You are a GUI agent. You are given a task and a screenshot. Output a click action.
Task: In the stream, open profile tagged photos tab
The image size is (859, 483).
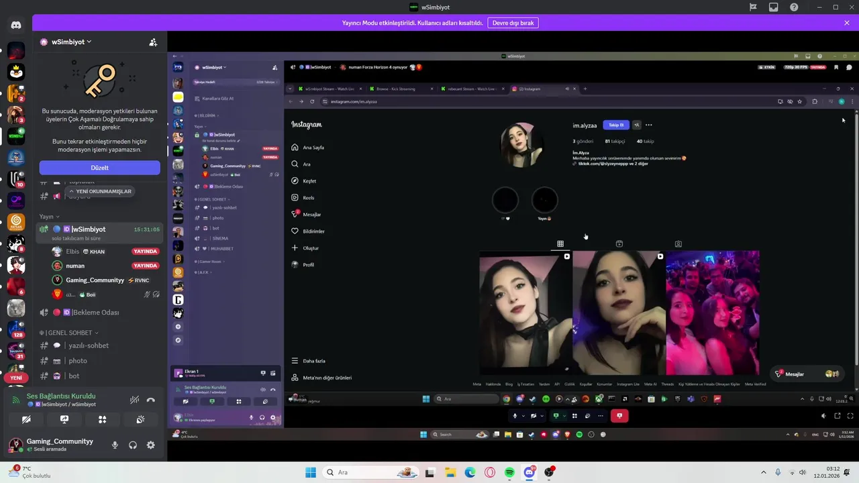click(x=678, y=244)
